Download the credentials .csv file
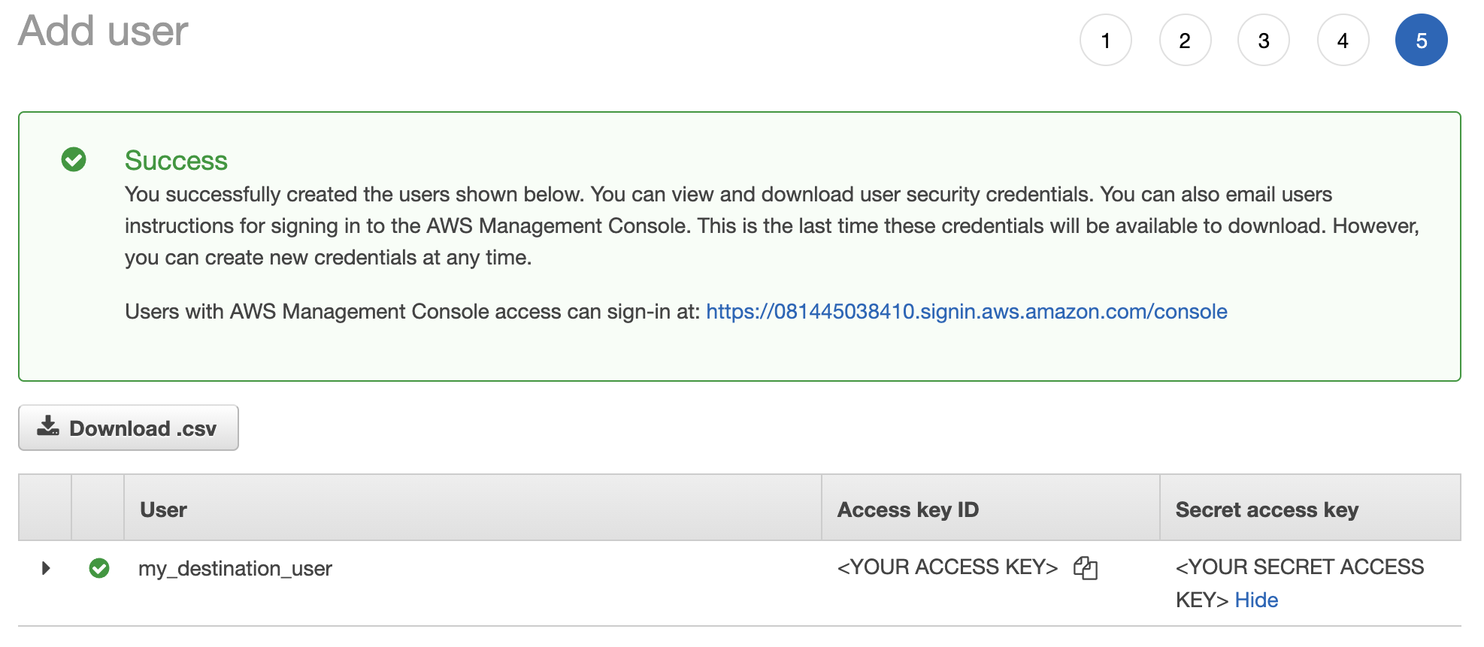1484x647 pixels. point(129,428)
